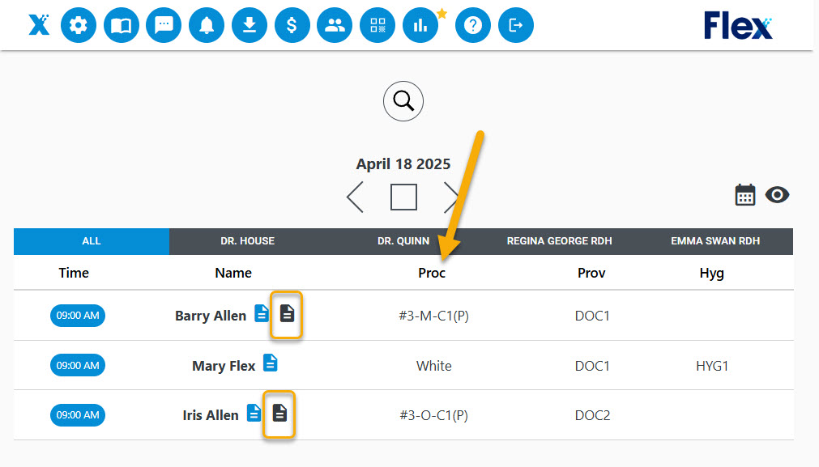Go to next day with right chevron
This screenshot has width=819, height=467.
(451, 197)
